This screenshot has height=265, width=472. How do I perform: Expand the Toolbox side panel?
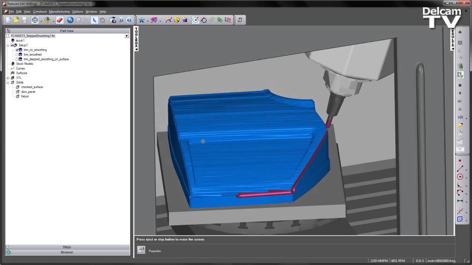(136, 39)
